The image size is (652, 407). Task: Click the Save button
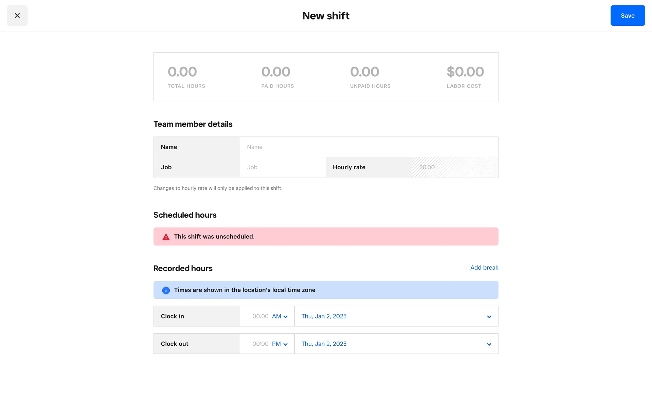pyautogui.click(x=627, y=16)
